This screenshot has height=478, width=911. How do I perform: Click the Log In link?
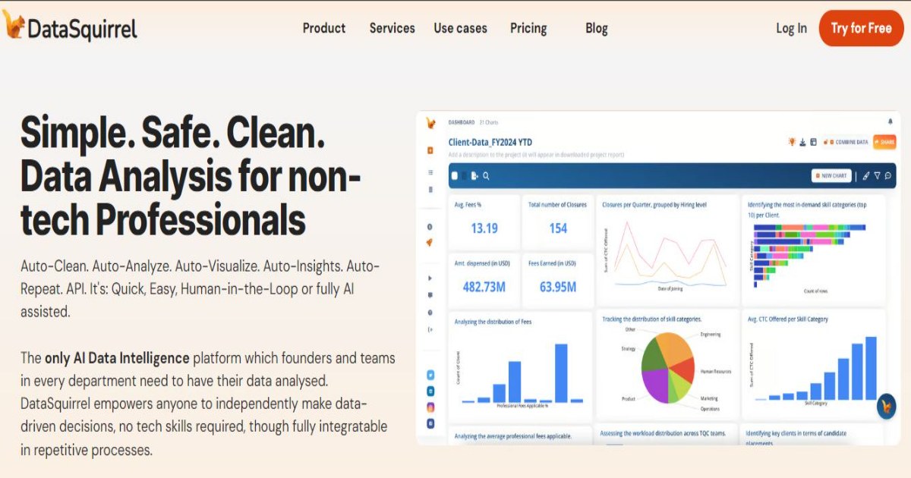pyautogui.click(x=791, y=28)
